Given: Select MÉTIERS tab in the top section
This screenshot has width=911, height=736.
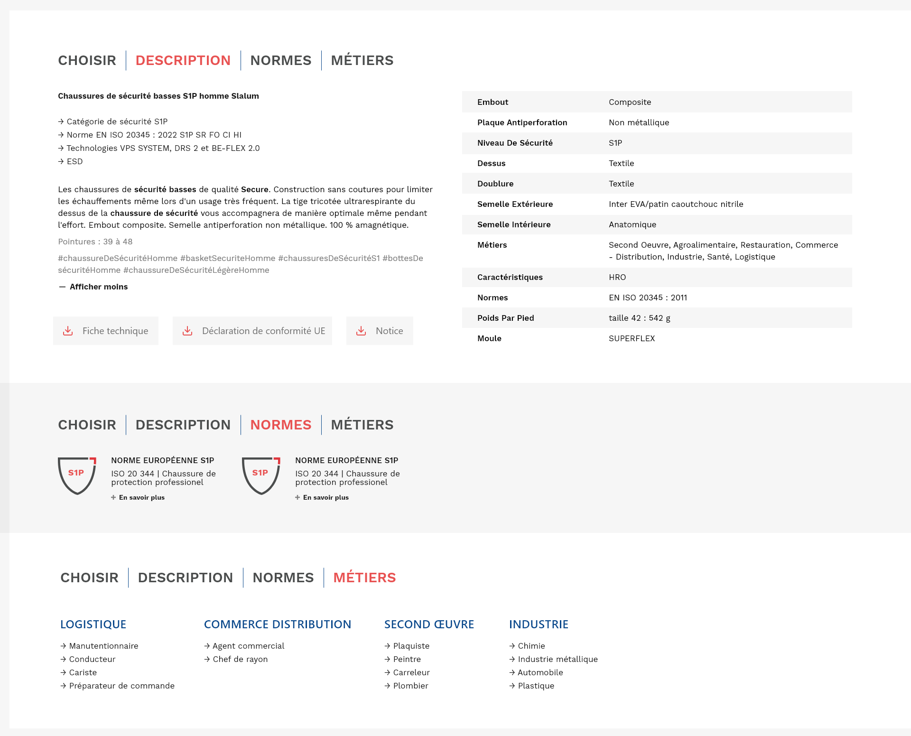Looking at the screenshot, I should coord(362,60).
